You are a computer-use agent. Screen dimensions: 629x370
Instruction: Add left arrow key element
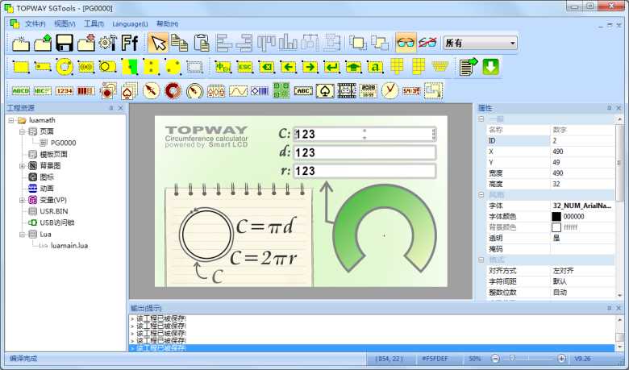pos(288,67)
